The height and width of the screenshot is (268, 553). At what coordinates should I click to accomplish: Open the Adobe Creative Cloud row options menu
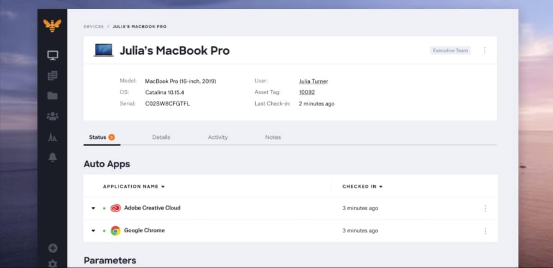[x=485, y=208]
